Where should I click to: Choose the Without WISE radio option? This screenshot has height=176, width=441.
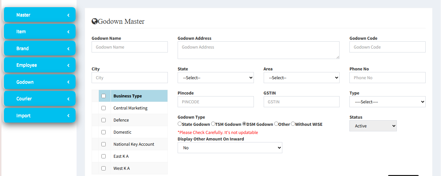pos(293,124)
